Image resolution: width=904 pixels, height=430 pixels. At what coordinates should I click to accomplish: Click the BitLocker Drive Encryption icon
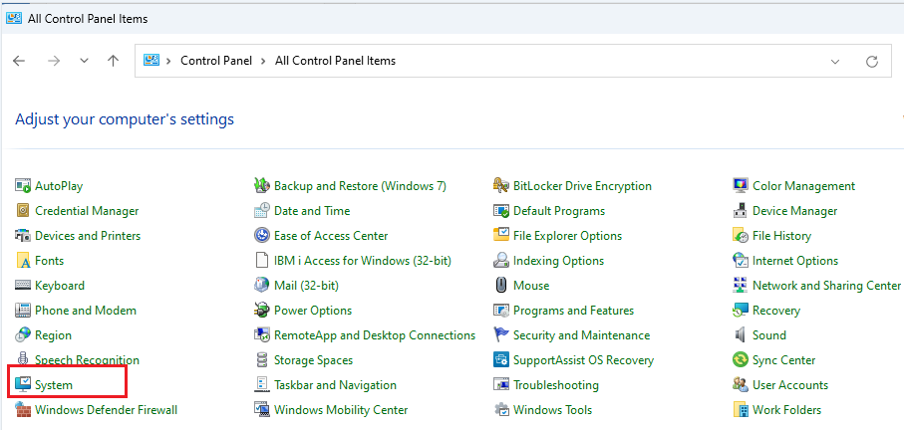[501, 186]
